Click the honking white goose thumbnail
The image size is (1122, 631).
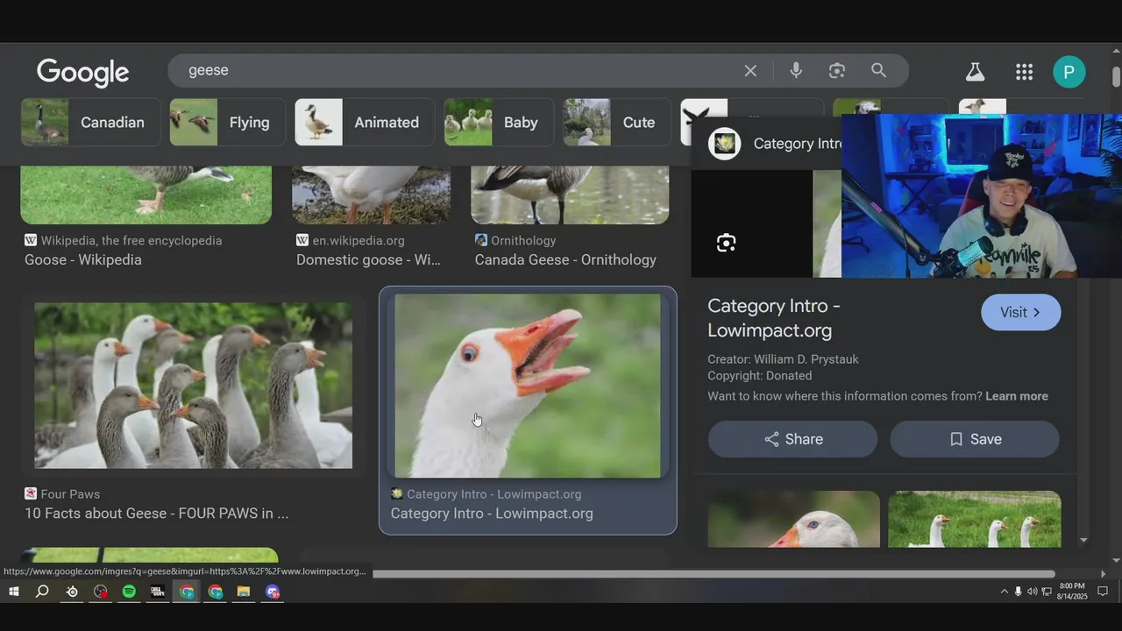click(528, 386)
